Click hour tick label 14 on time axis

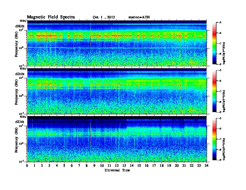click(132, 165)
